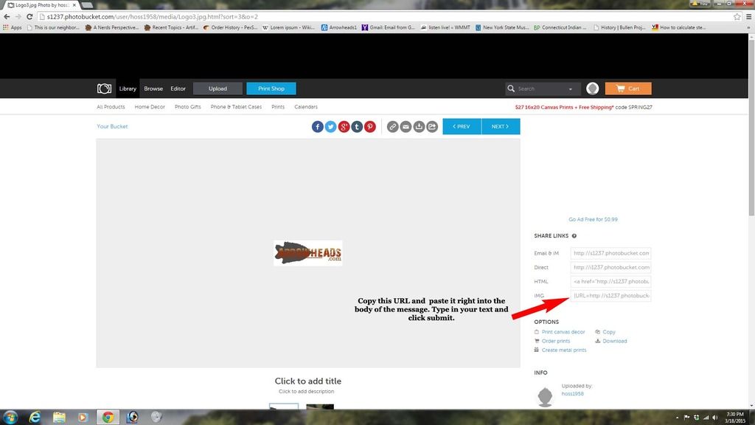
Task: Click the share arrow icon above the photo
Action: click(x=432, y=127)
